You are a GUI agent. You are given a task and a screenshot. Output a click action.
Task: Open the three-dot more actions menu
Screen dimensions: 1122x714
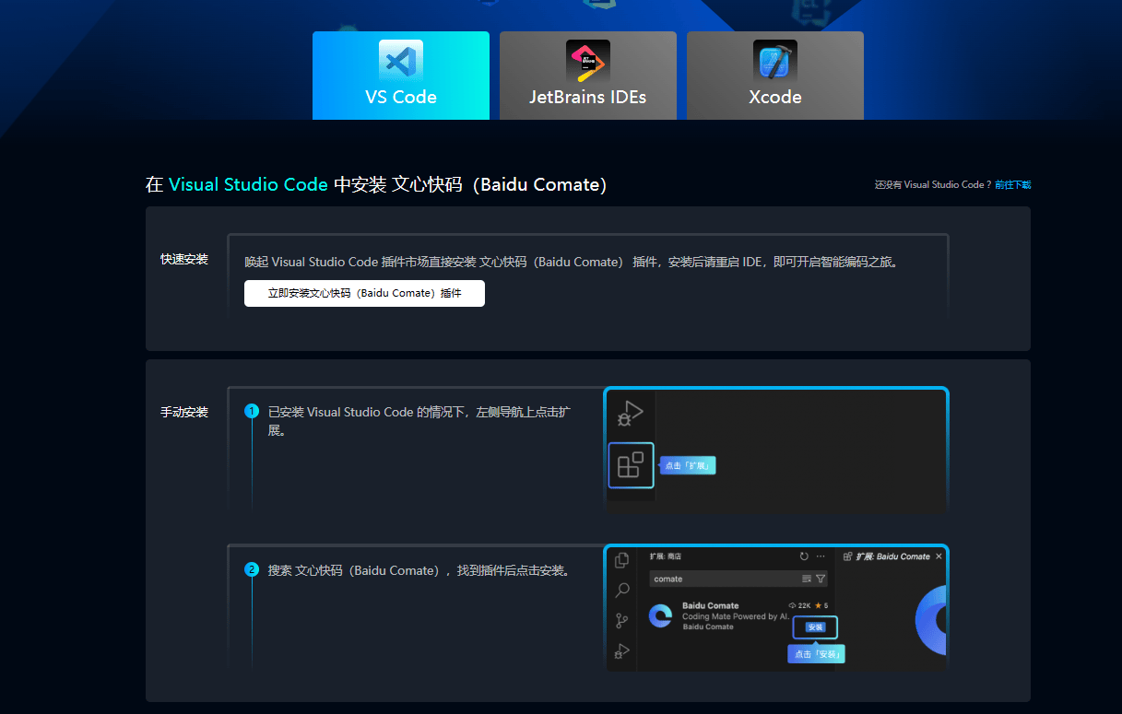pos(821,556)
